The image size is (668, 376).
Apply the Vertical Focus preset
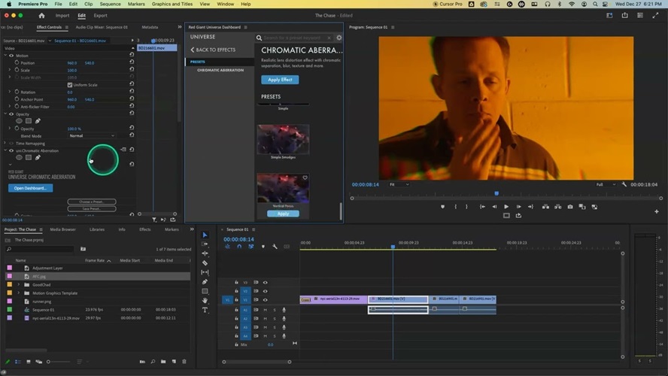[x=283, y=214]
